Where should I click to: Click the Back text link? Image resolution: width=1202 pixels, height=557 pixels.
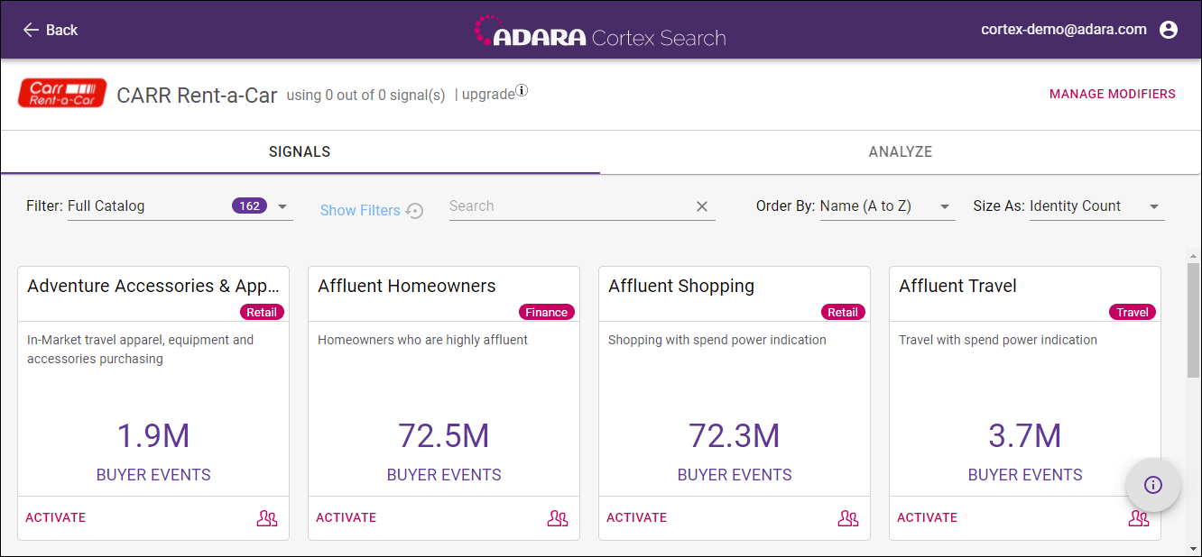[x=62, y=30]
